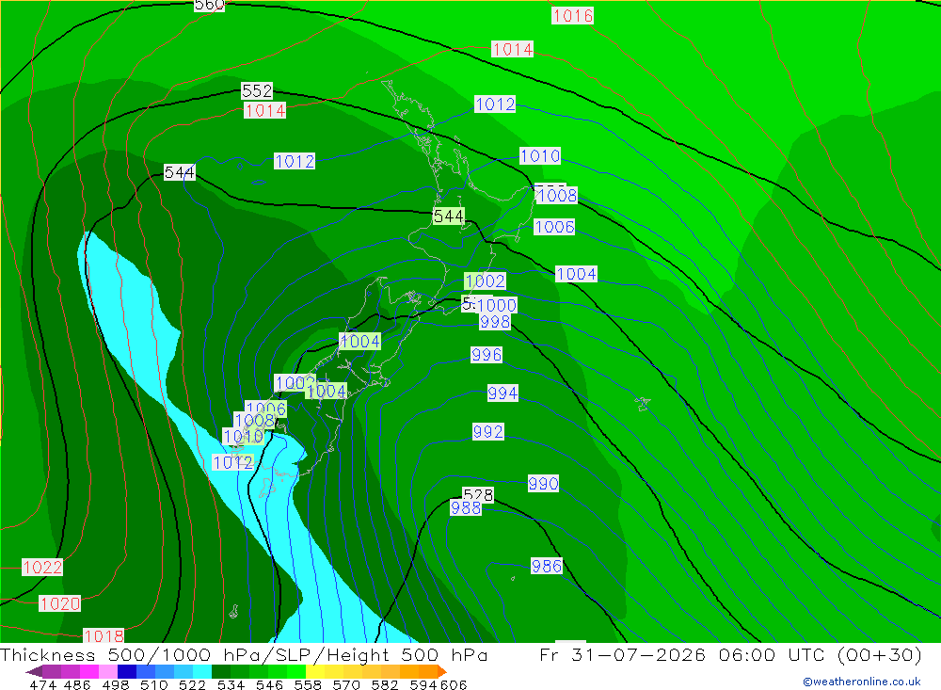This screenshot has height=690, width=941.
Task: Click the 594 legend value
Action: (423, 684)
